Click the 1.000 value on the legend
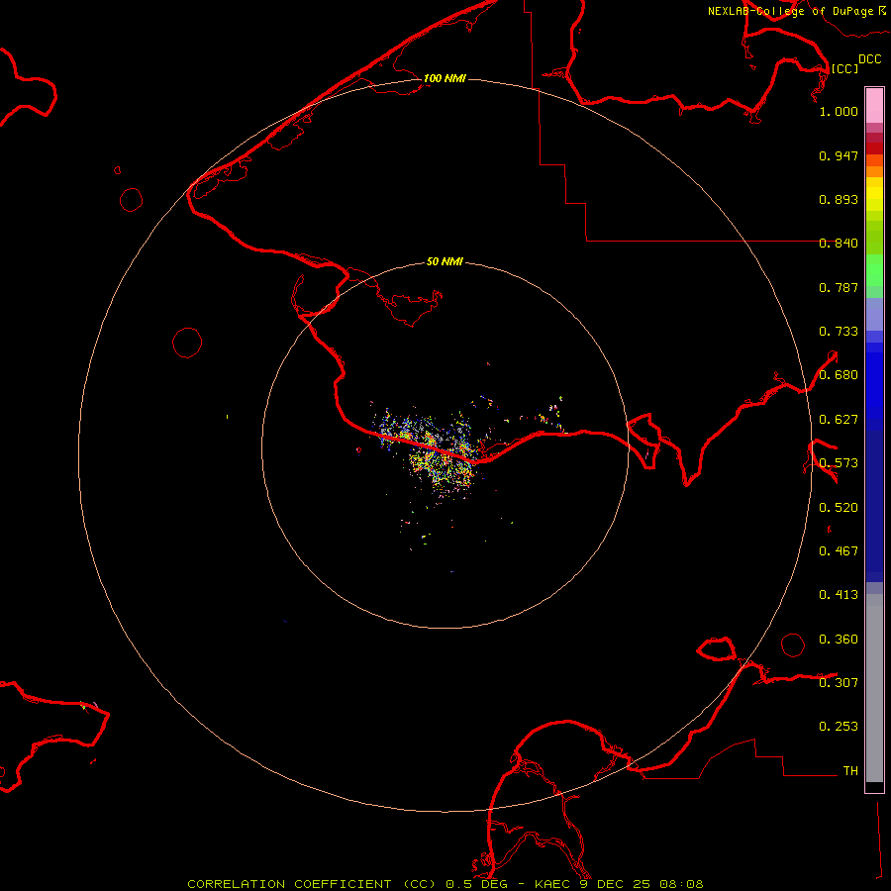Screen dimensions: 891x891 pos(839,112)
